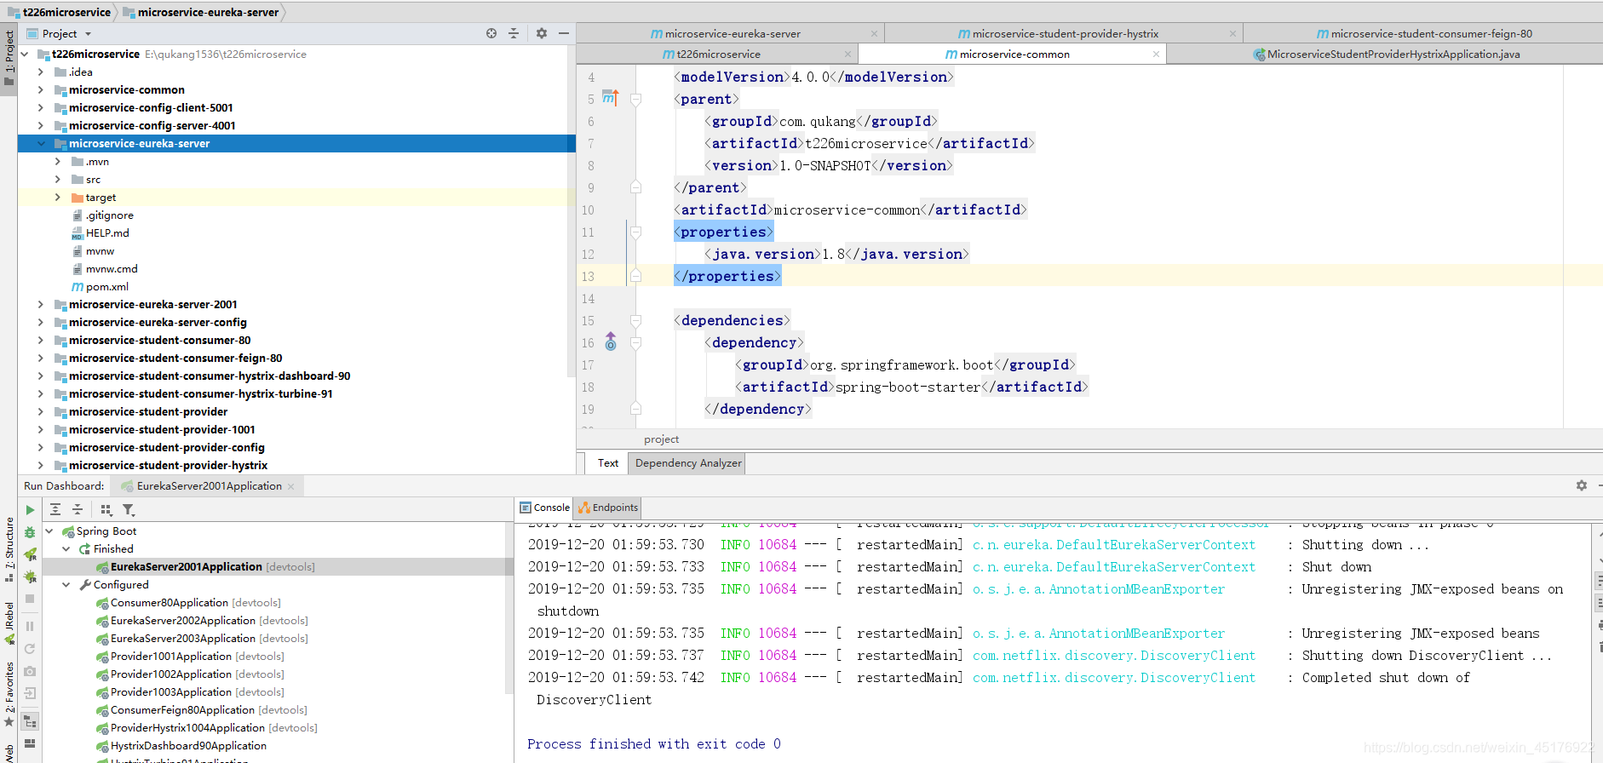Open Run Dashboard settings gear
Viewport: 1603px width, 763px height.
(x=1582, y=485)
